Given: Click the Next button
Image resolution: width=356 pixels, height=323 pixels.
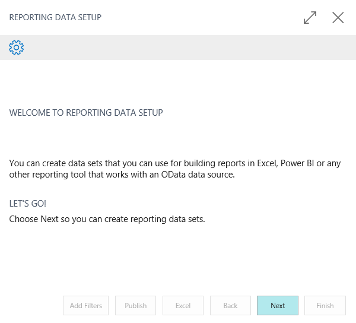Looking at the screenshot, I should (x=278, y=306).
